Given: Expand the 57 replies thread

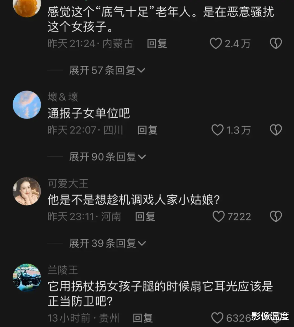Looking at the screenshot, I should pyautogui.click(x=107, y=70).
